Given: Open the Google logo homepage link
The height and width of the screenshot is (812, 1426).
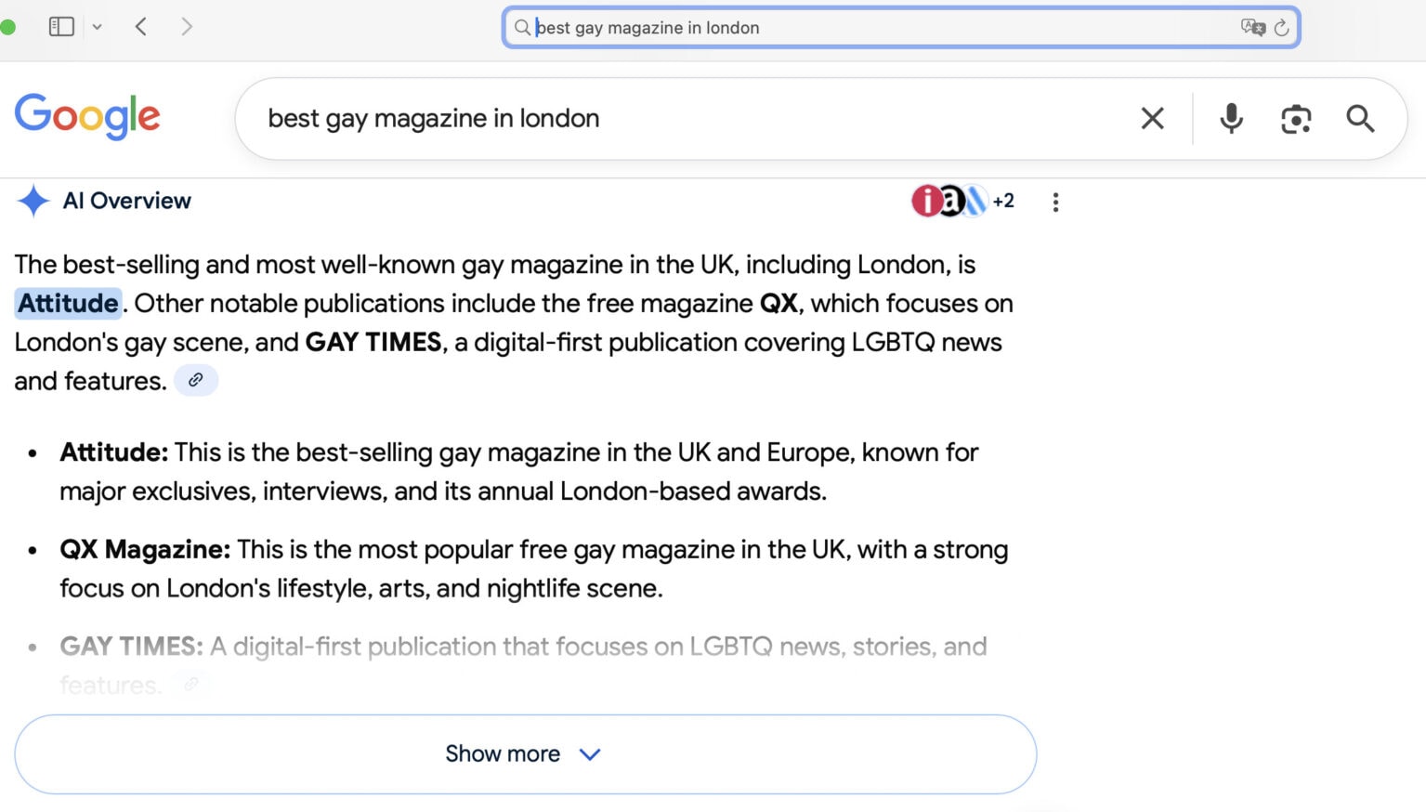Looking at the screenshot, I should [87, 117].
